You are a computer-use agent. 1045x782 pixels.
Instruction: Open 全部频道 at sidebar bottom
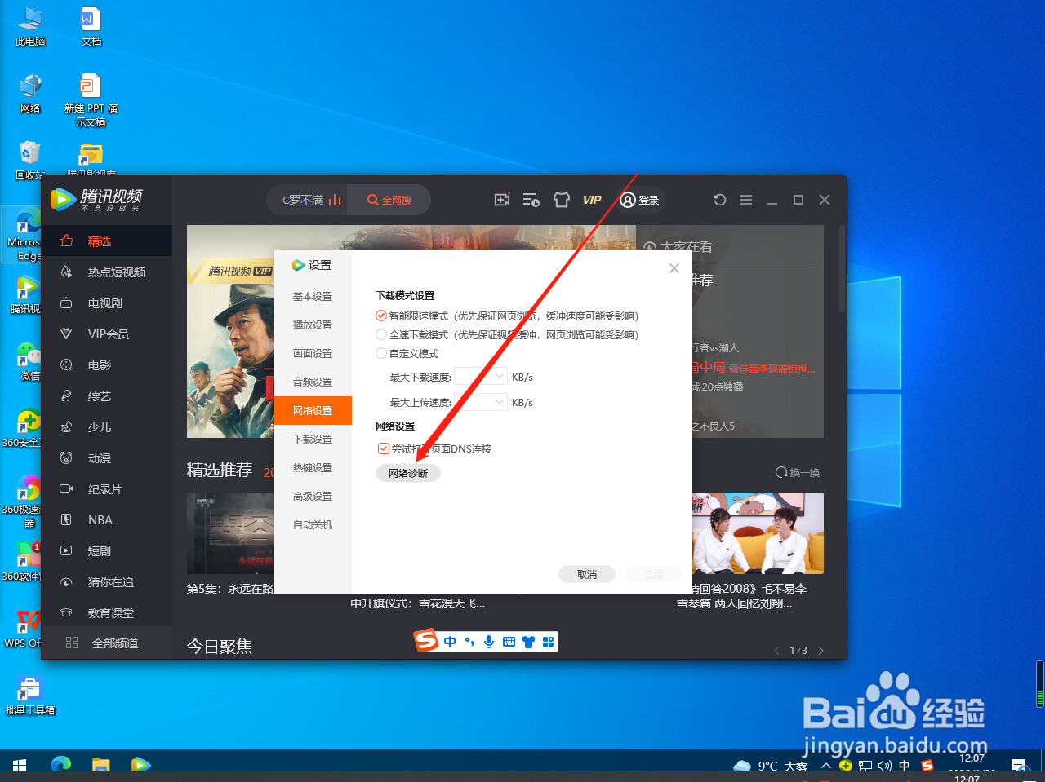tap(107, 643)
